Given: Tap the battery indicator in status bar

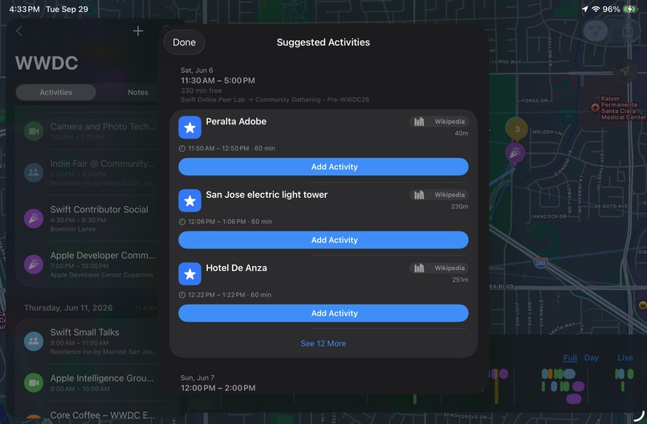Looking at the screenshot, I should pos(630,9).
